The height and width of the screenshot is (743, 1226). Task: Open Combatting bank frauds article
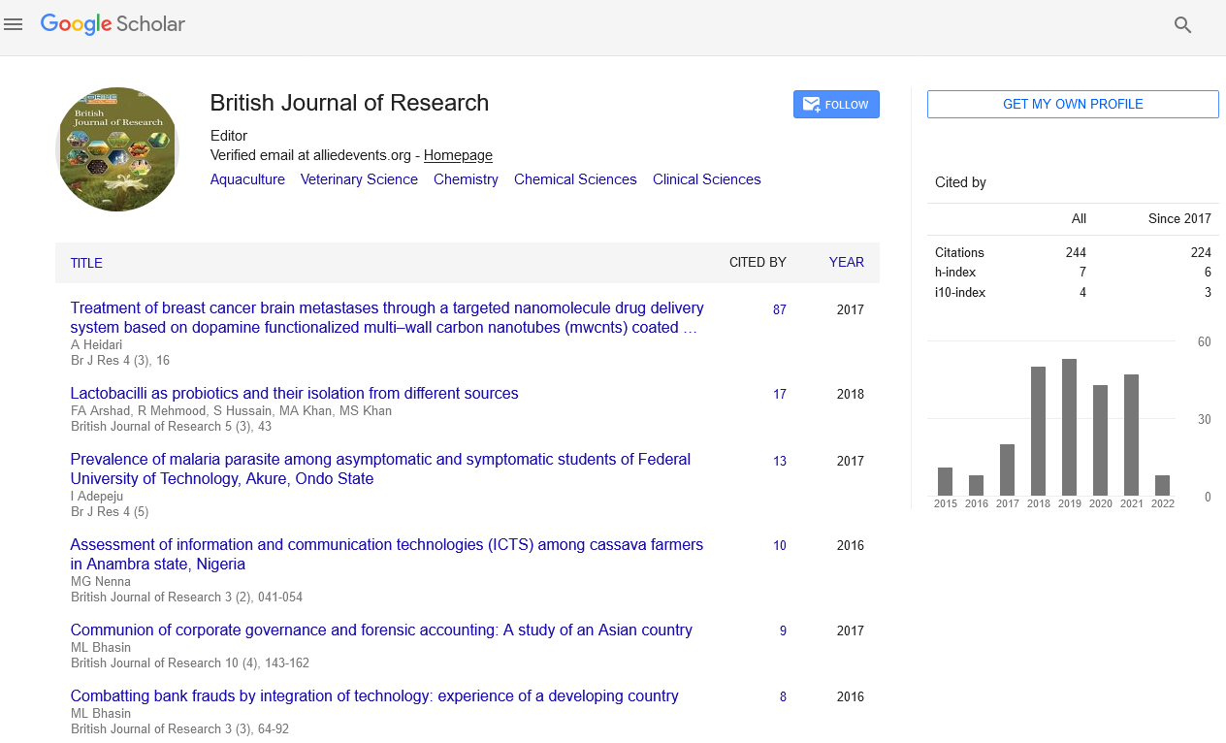(374, 696)
